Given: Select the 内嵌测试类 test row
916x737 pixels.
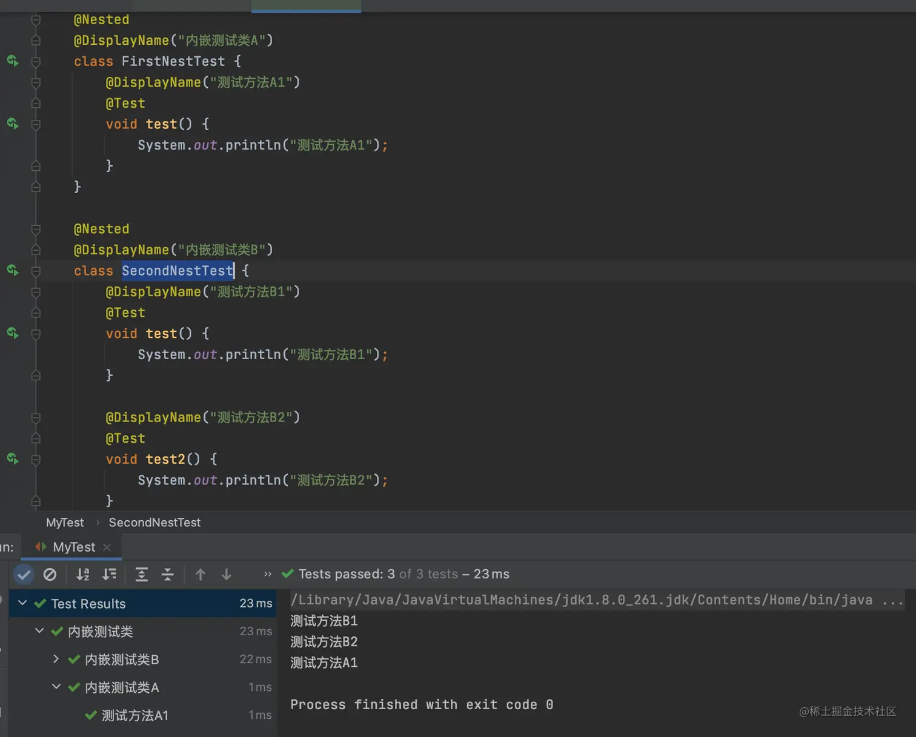Looking at the screenshot, I should 143,631.
